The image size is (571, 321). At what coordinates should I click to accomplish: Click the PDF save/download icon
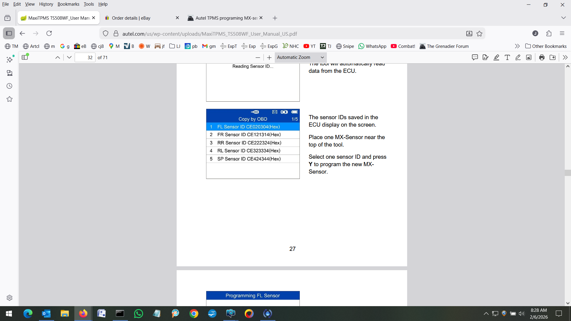pyautogui.click(x=553, y=57)
